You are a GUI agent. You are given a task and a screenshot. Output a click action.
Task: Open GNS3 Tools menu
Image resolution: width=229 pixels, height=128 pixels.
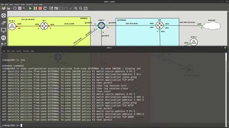point(36,5)
